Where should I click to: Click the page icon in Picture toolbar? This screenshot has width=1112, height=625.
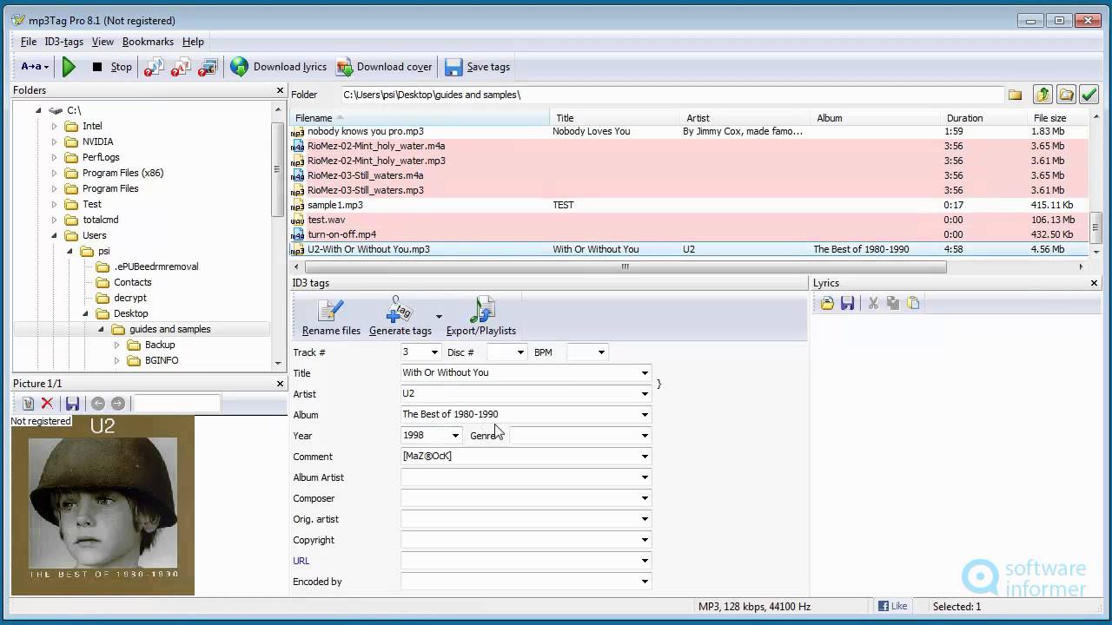[28, 404]
